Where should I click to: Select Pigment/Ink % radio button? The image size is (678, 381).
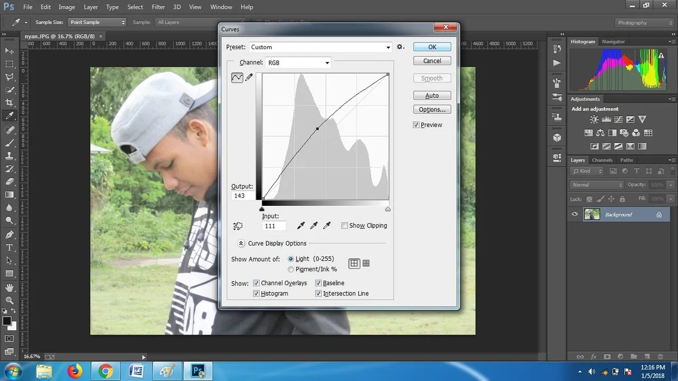pyautogui.click(x=291, y=269)
